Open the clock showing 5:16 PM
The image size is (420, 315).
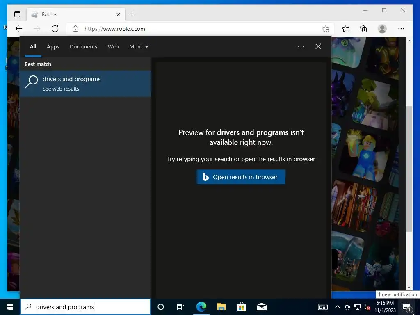(385, 307)
